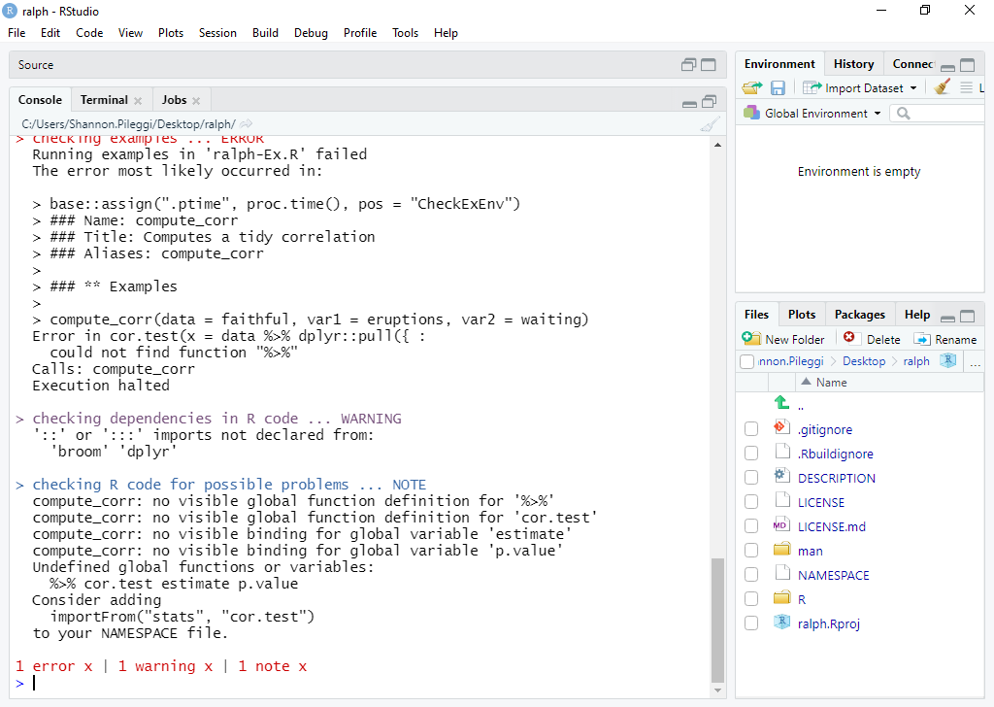Click the New Folder button
994x707 pixels.
tap(783, 339)
